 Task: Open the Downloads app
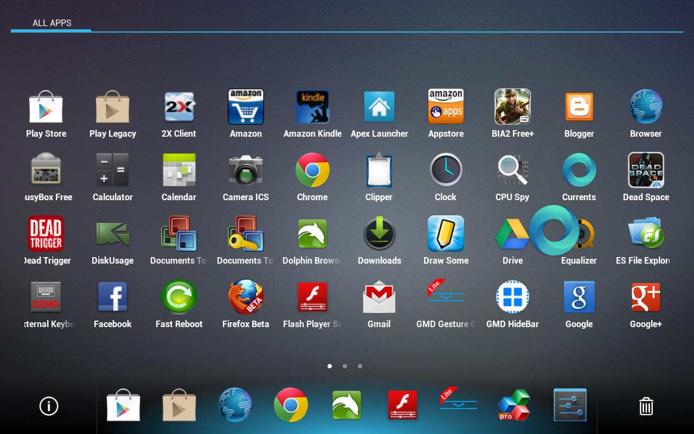pyautogui.click(x=379, y=234)
